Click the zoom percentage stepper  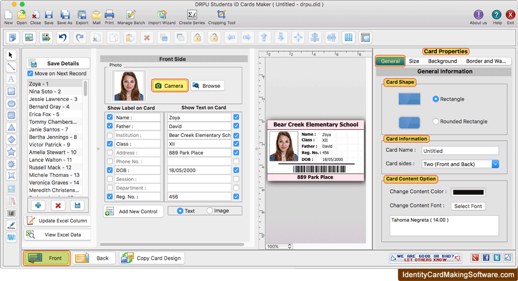(x=290, y=247)
